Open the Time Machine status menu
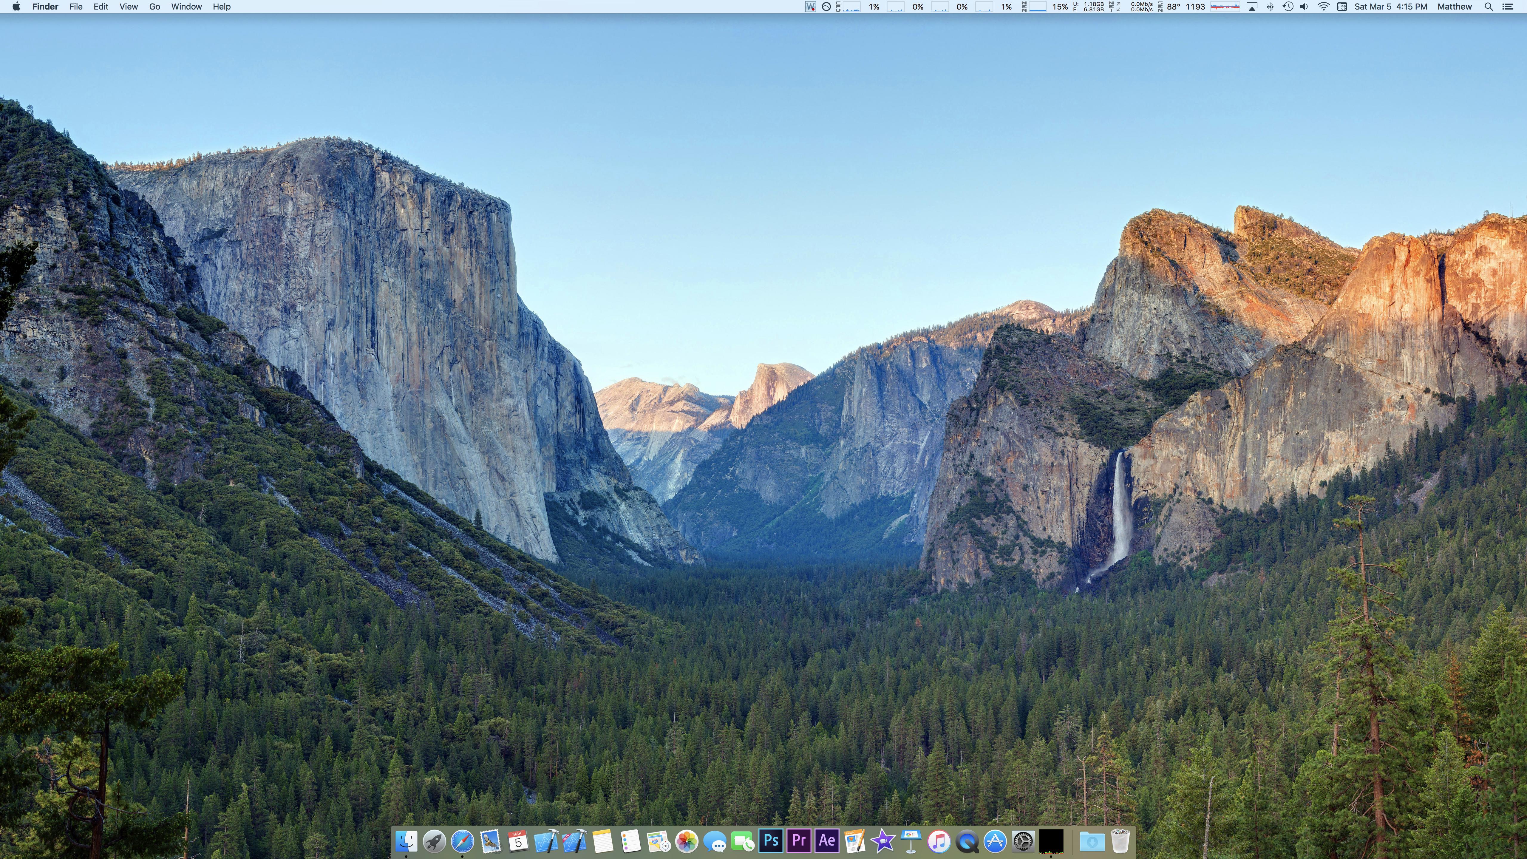The width and height of the screenshot is (1527, 859). (1288, 7)
